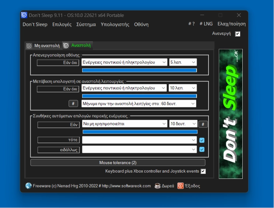Switch to the Αναστολή tab

(x=78, y=45)
